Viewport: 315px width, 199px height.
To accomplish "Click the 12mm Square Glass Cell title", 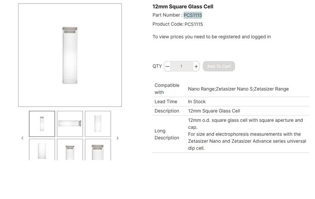I will point(183,7).
